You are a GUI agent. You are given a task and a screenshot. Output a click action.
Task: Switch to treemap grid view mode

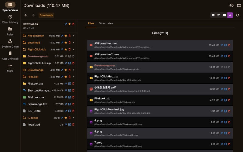[x=213, y=15]
